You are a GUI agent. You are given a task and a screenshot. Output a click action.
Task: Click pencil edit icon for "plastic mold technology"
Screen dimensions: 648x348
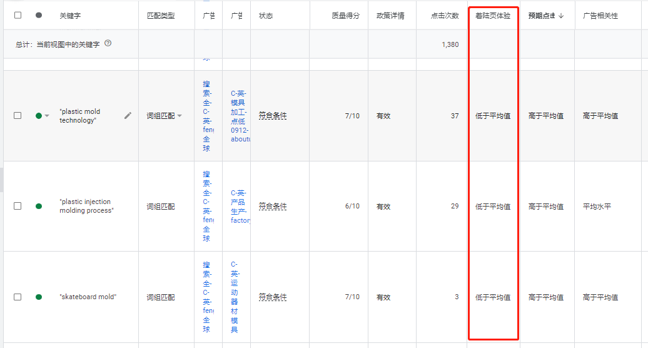click(x=128, y=115)
